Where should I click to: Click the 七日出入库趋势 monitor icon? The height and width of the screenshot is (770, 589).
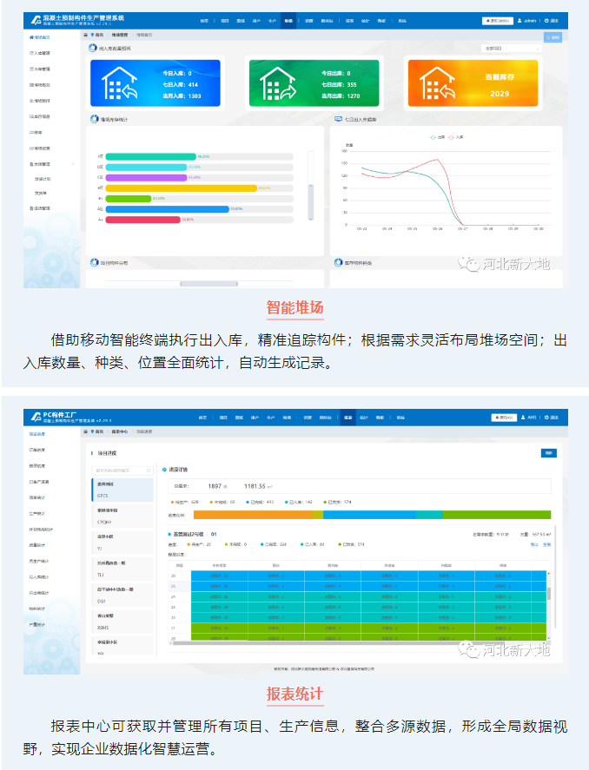coord(339,119)
